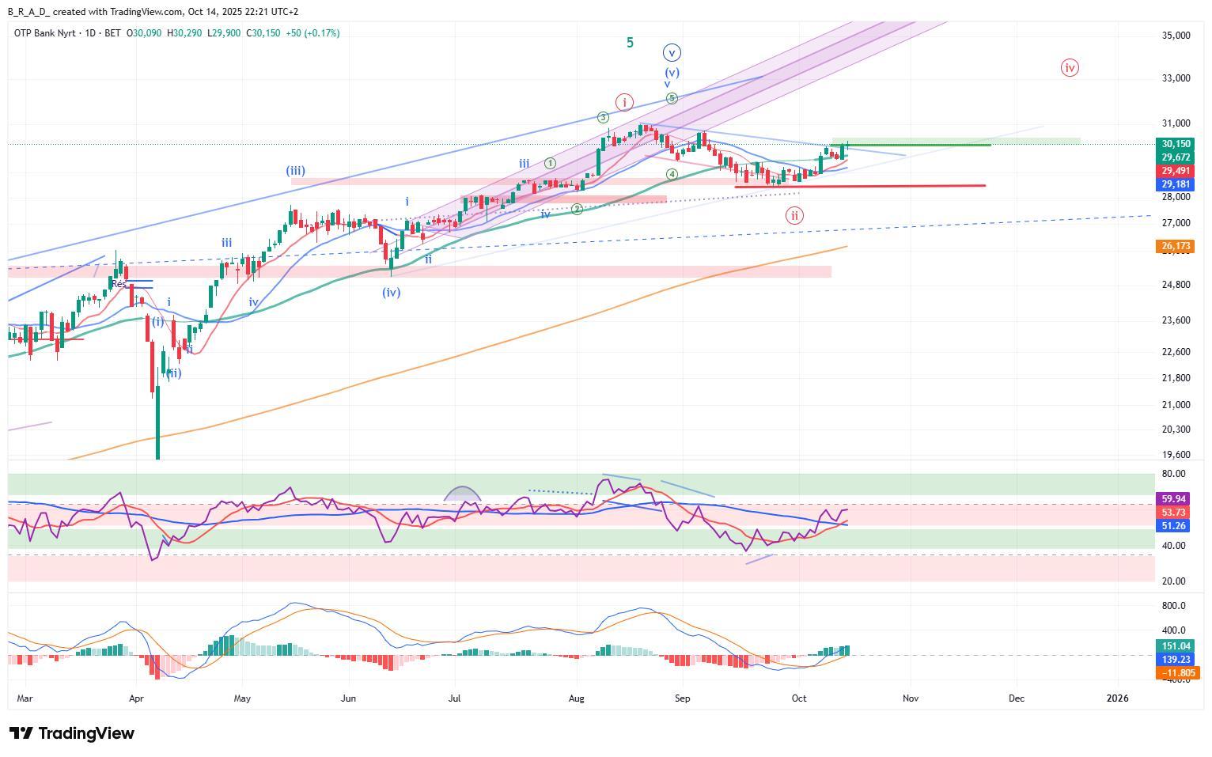This screenshot has height=757, width=1212.
Task: Select the green 151.04 MACD histogram label
Action: point(1176,646)
